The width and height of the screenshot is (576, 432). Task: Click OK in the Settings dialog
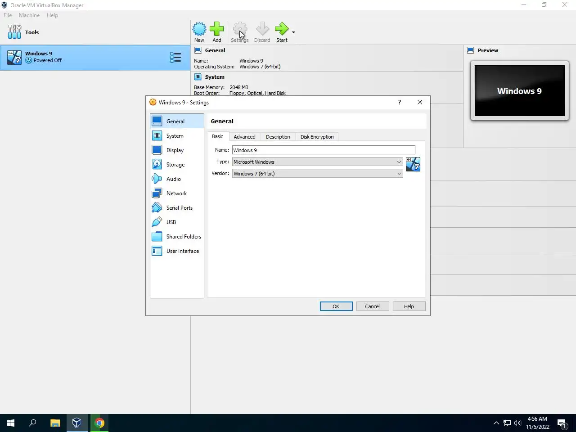336,306
